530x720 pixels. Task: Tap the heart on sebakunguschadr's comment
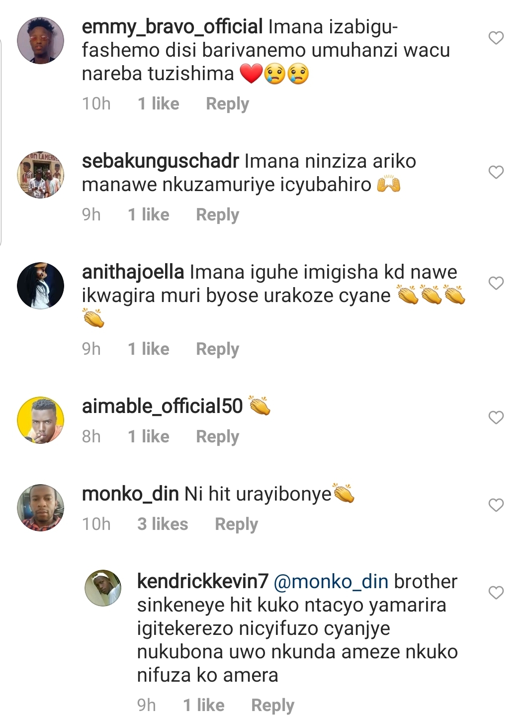click(x=496, y=172)
